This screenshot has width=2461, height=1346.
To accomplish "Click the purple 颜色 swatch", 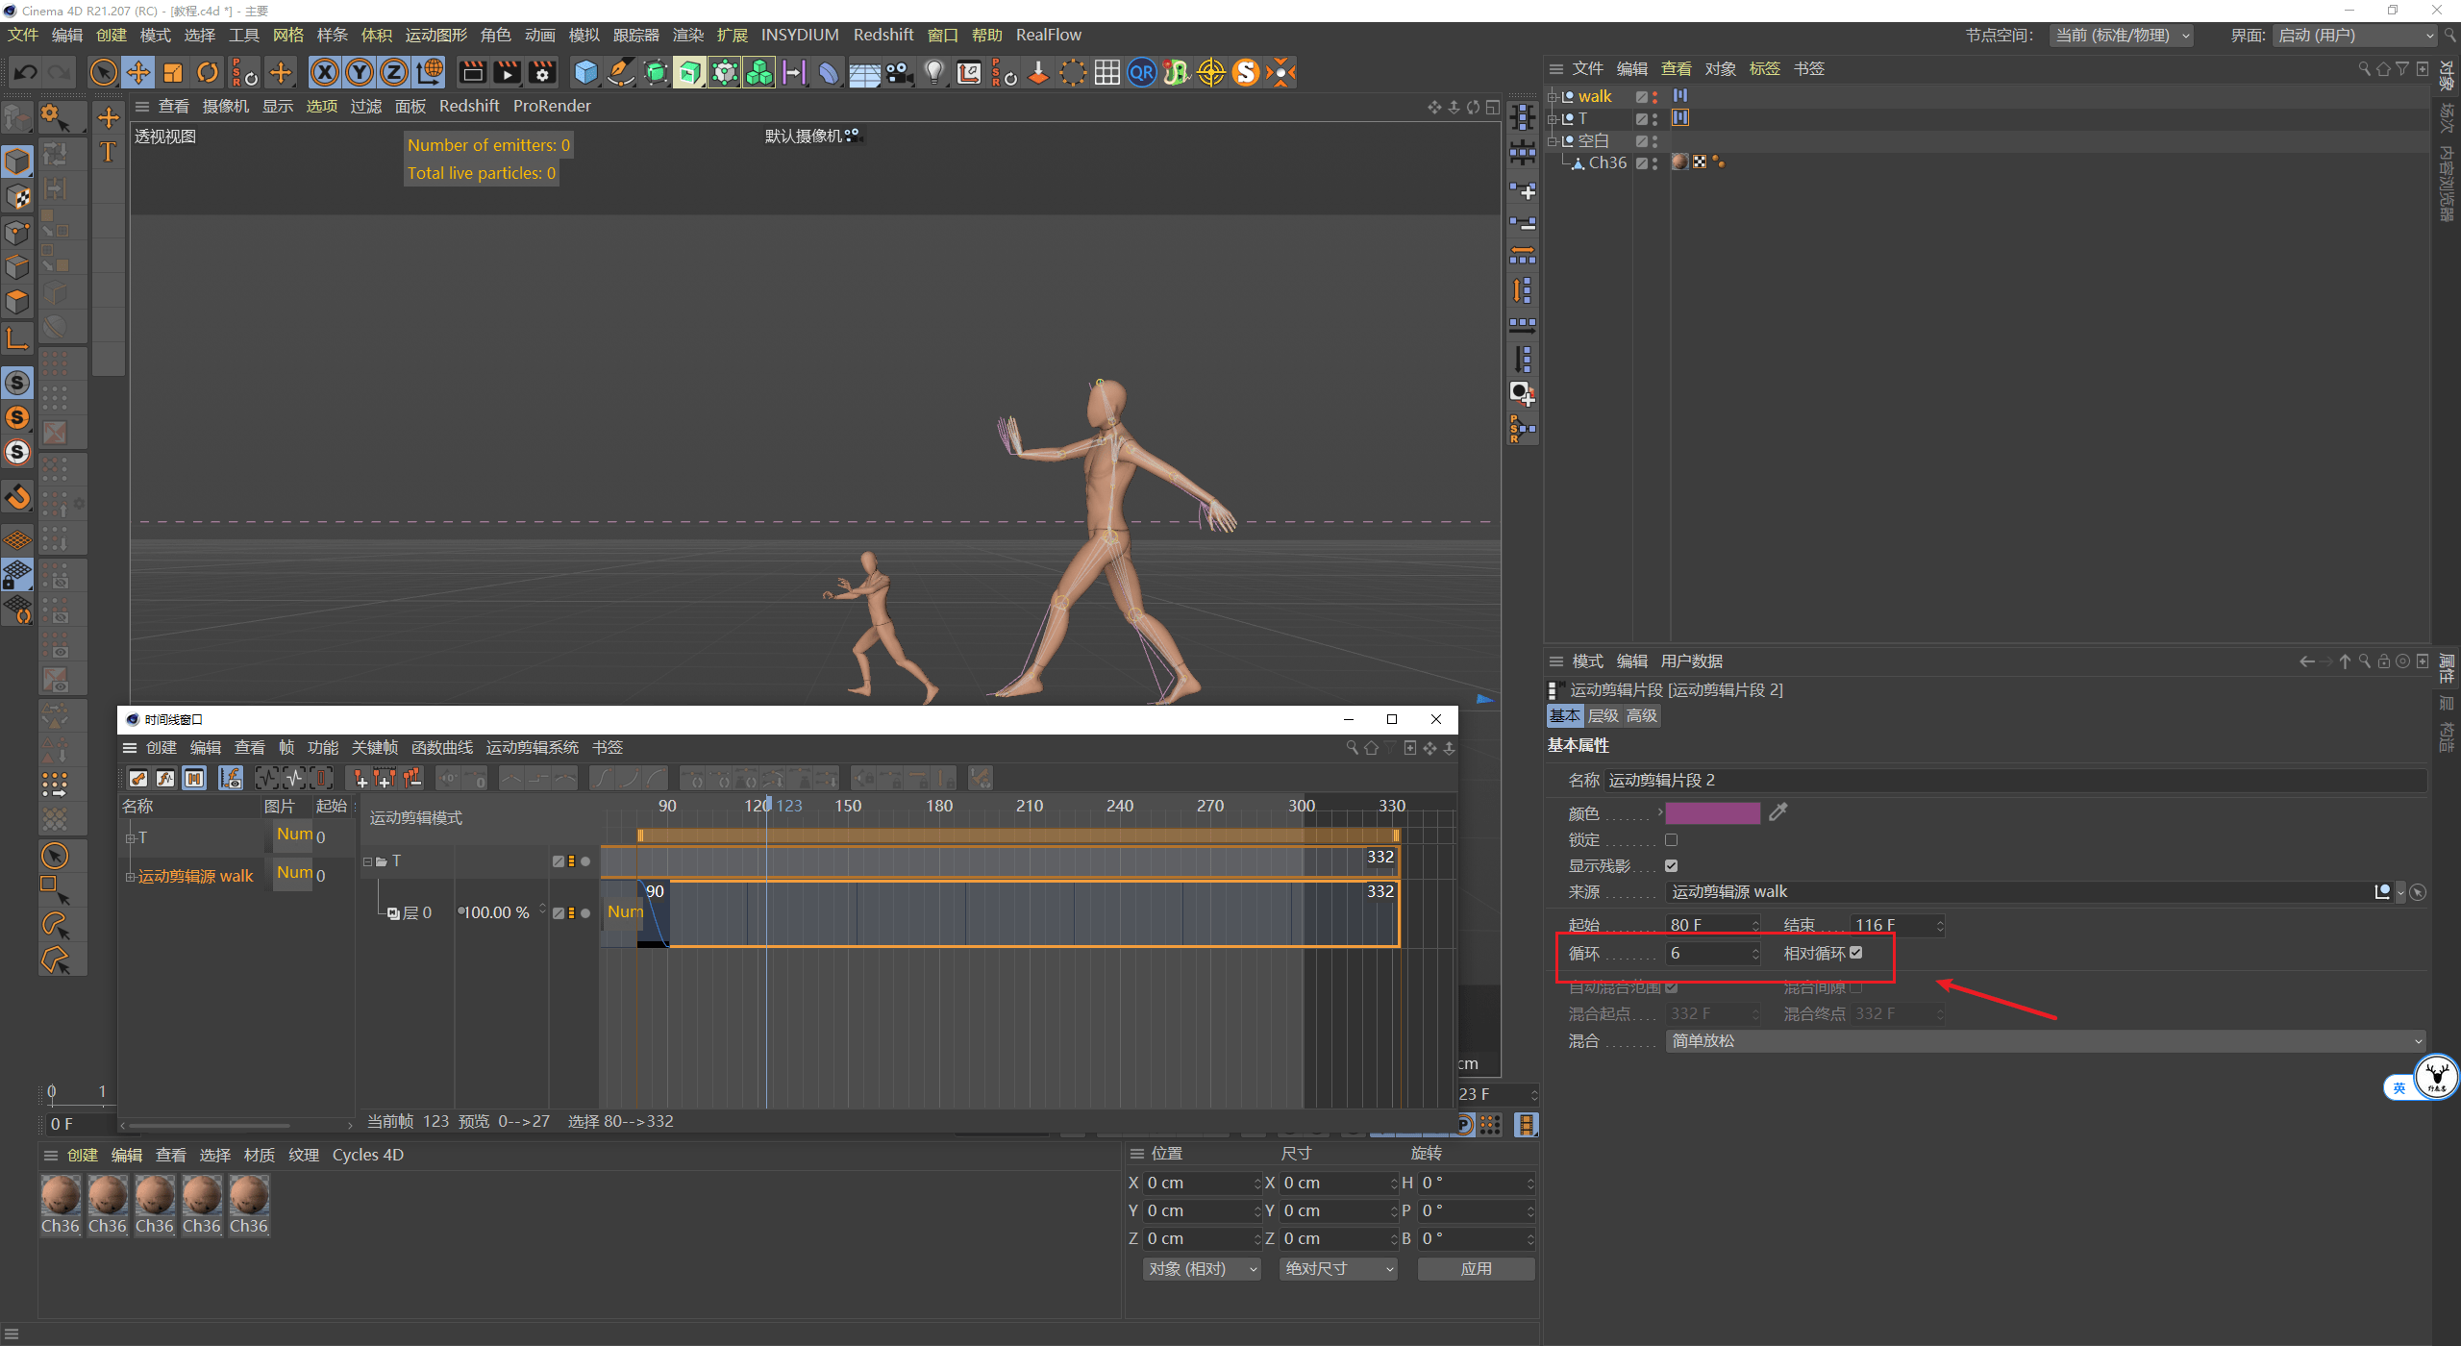I will pos(1712,813).
